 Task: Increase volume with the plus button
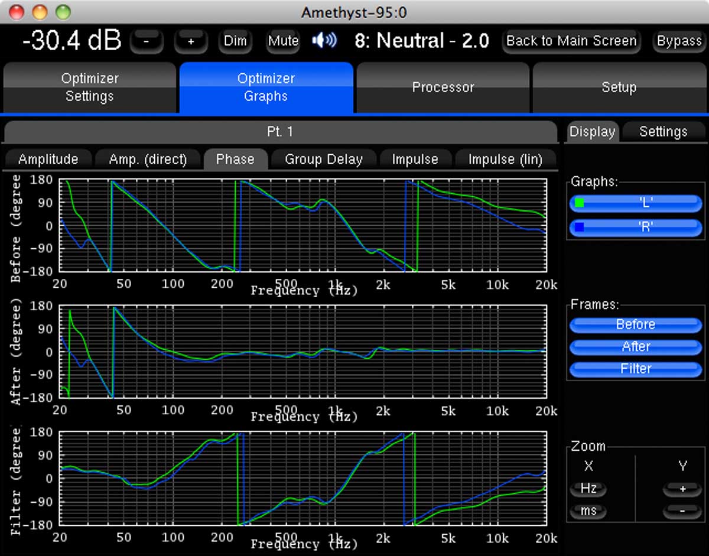[x=191, y=41]
